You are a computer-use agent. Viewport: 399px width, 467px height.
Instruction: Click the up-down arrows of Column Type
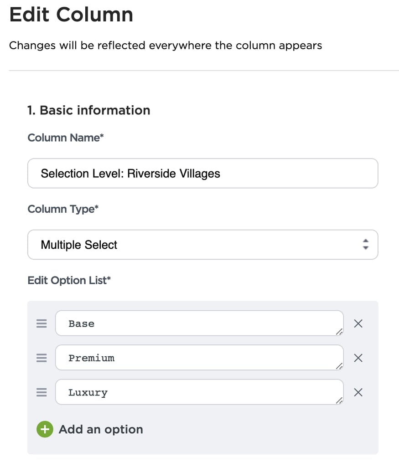coord(366,245)
